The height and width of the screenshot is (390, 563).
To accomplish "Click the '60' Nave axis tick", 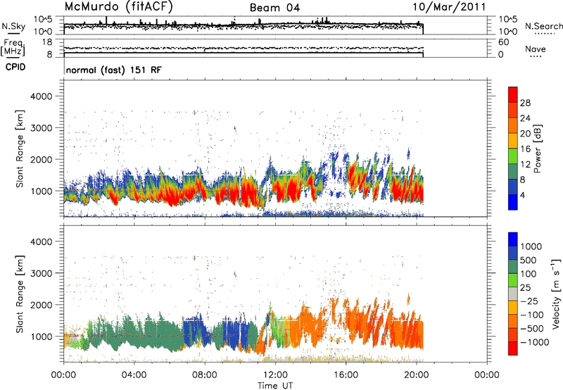I will pyautogui.click(x=504, y=42).
